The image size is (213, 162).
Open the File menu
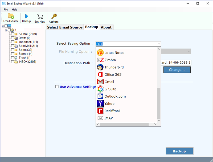6,10
